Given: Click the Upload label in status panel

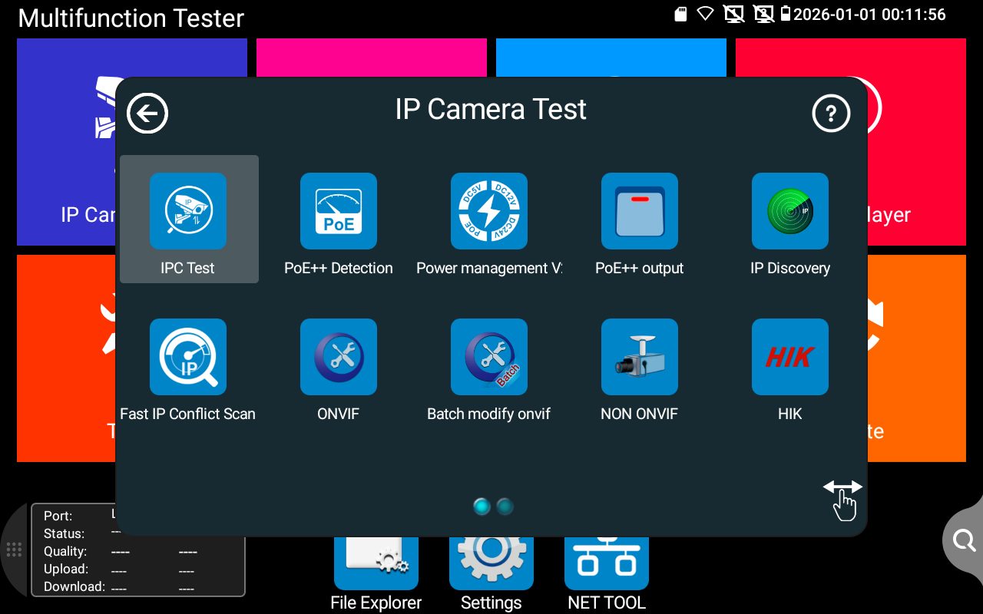Looking at the screenshot, I should click(x=66, y=569).
